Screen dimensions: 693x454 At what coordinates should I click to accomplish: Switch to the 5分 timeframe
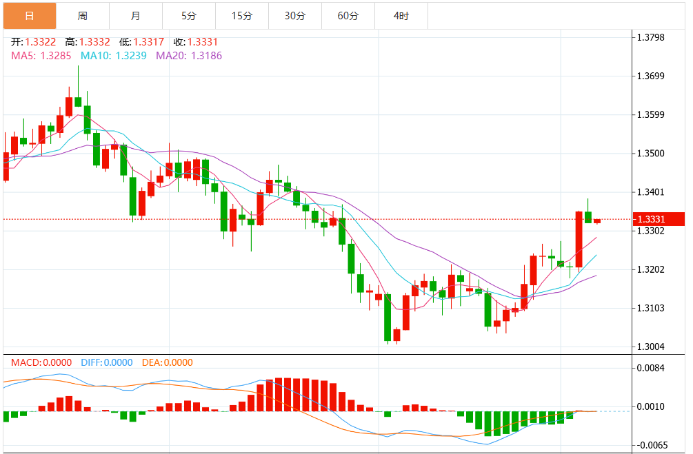[188, 15]
